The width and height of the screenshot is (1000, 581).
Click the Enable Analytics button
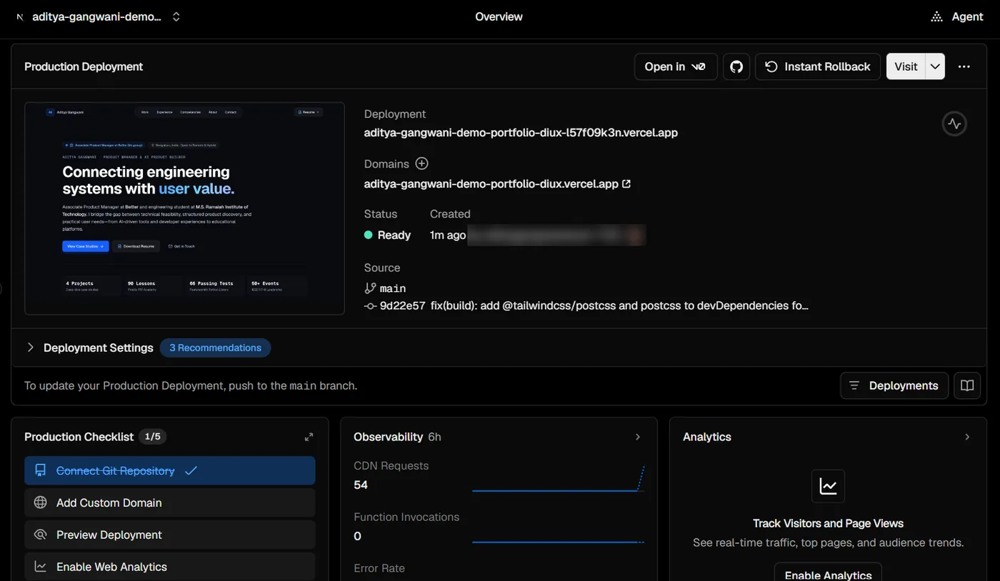[x=829, y=572]
